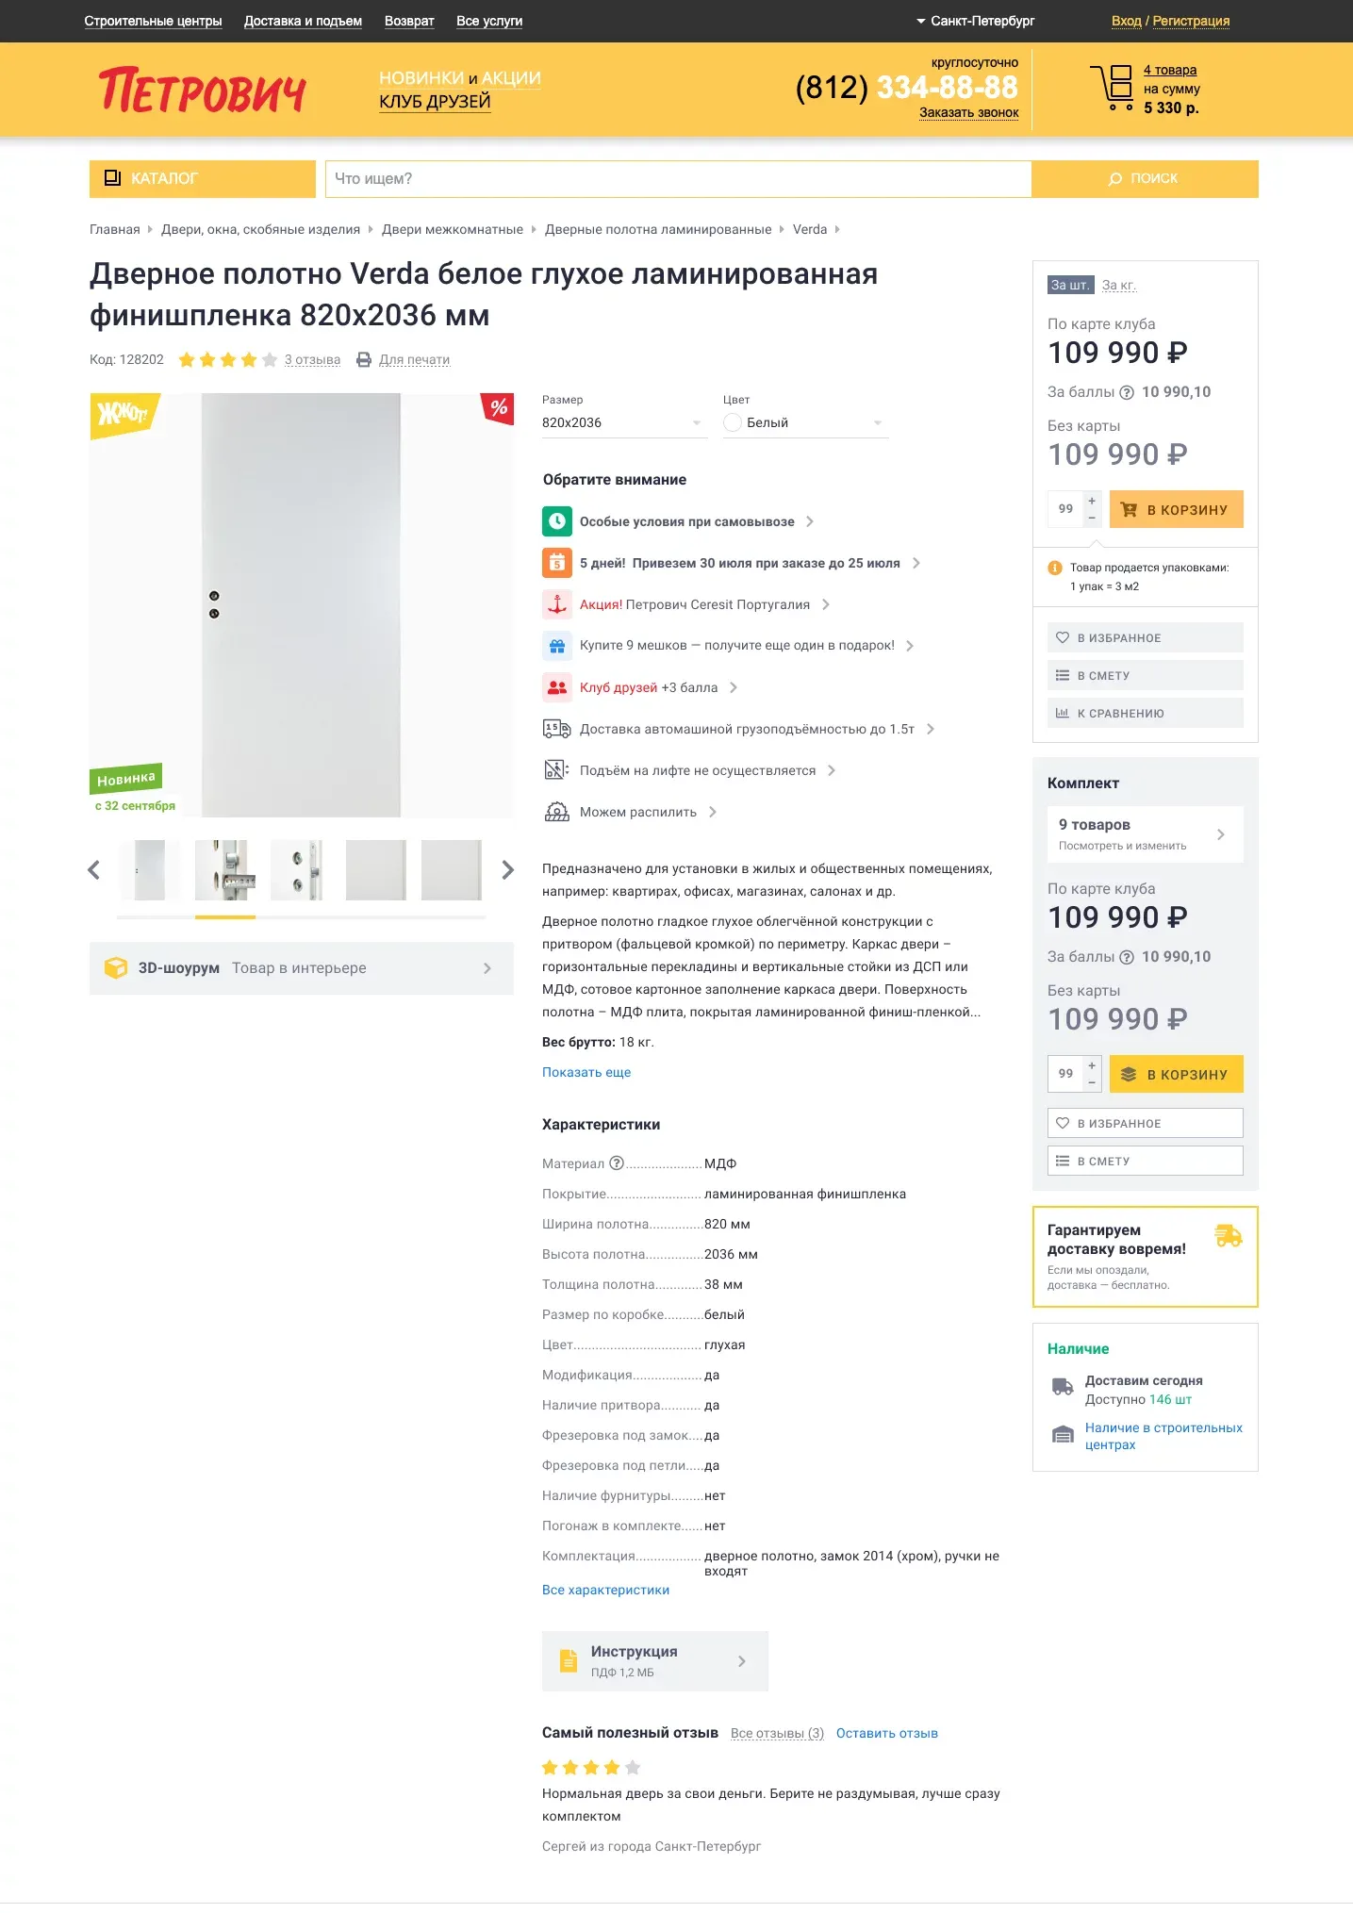The height and width of the screenshot is (1913, 1353).
Task: Open the Каталог menu
Action: 202,178
